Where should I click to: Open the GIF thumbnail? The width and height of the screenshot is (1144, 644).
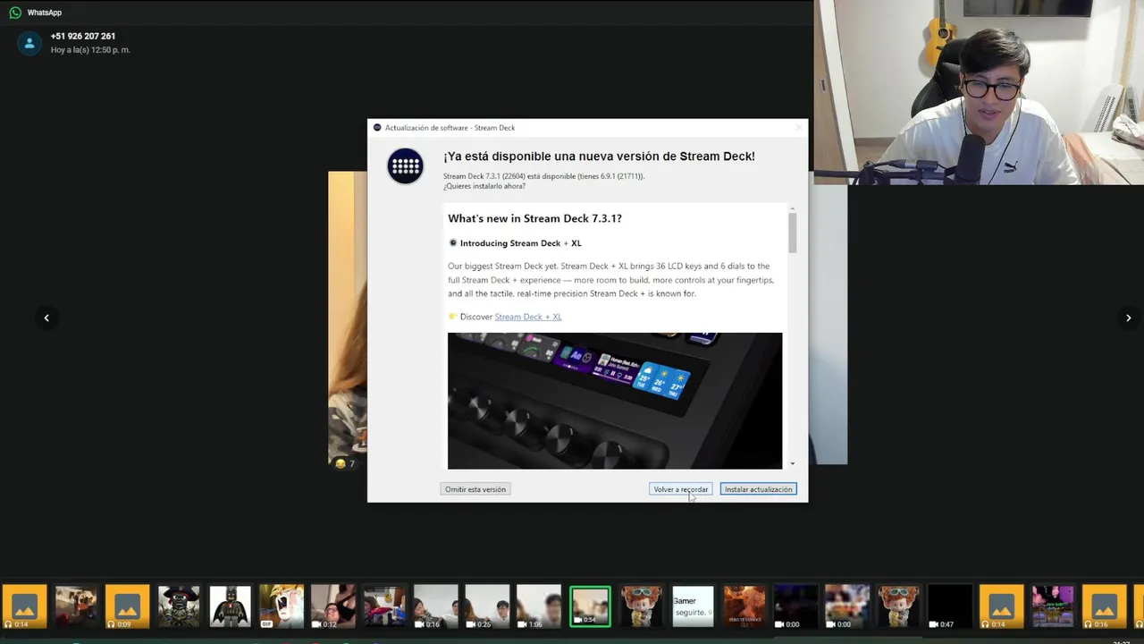282,606
